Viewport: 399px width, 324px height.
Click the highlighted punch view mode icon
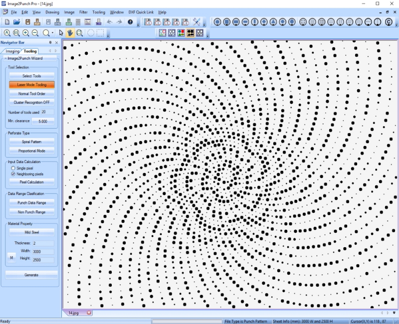coord(191,33)
